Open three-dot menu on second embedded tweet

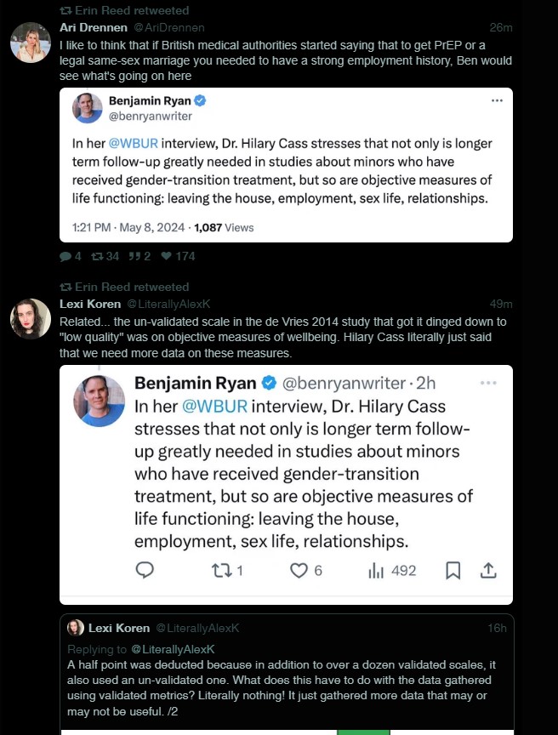[x=488, y=383]
